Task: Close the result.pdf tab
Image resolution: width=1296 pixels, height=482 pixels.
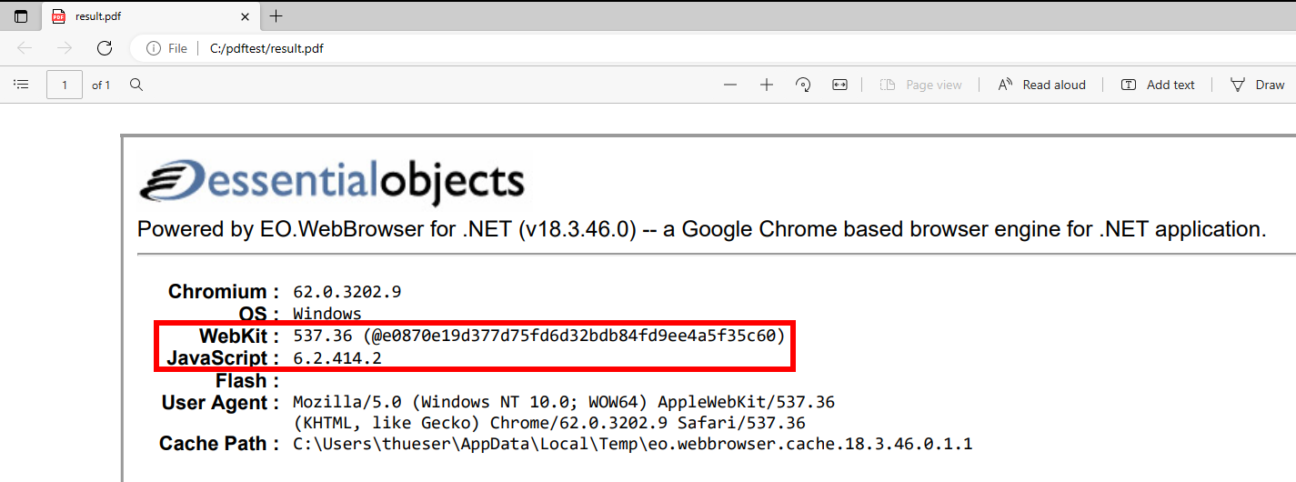Action: tap(245, 16)
